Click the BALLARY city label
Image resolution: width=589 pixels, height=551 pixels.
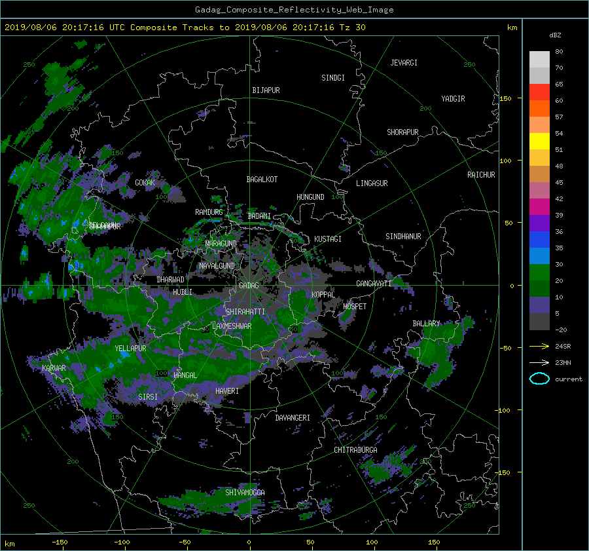(x=426, y=324)
